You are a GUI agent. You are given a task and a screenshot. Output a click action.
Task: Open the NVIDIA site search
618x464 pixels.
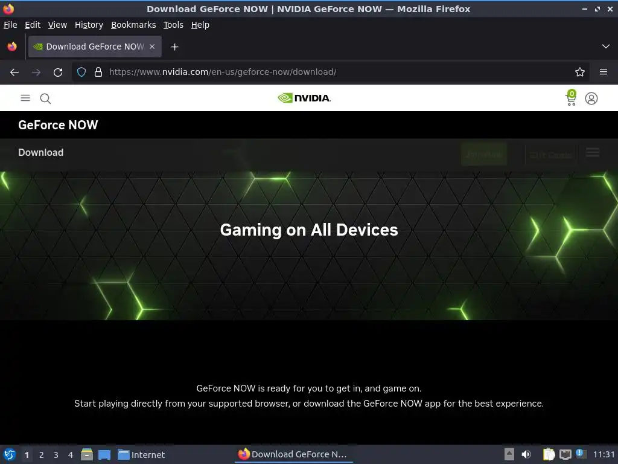point(45,98)
